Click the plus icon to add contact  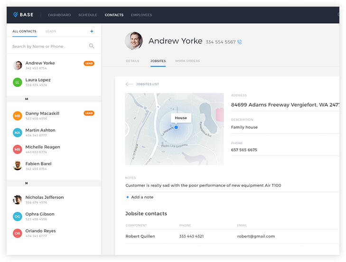[92, 31]
